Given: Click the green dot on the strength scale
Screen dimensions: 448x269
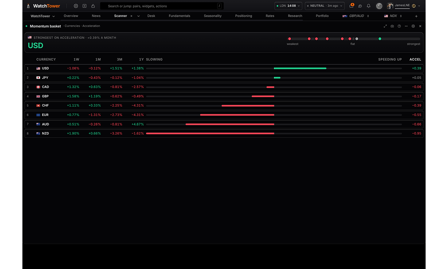Looking at the screenshot, I should [x=380, y=39].
